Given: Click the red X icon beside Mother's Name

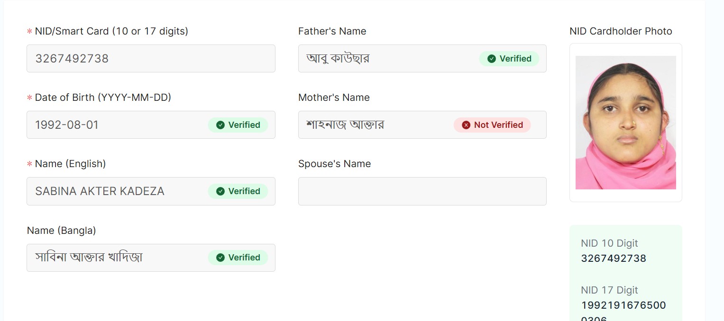Looking at the screenshot, I should tap(466, 125).
